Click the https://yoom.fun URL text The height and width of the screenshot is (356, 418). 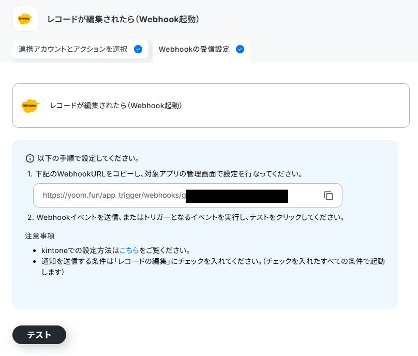point(114,195)
